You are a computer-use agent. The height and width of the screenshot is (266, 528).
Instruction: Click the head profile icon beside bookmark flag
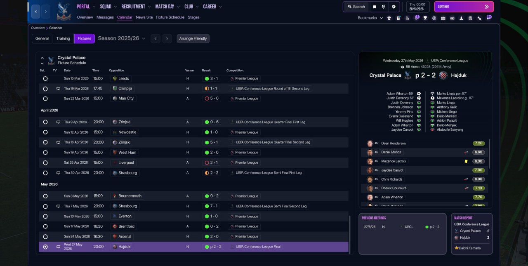tap(384, 7)
